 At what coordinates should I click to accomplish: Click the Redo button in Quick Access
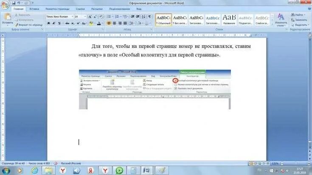[26, 3]
